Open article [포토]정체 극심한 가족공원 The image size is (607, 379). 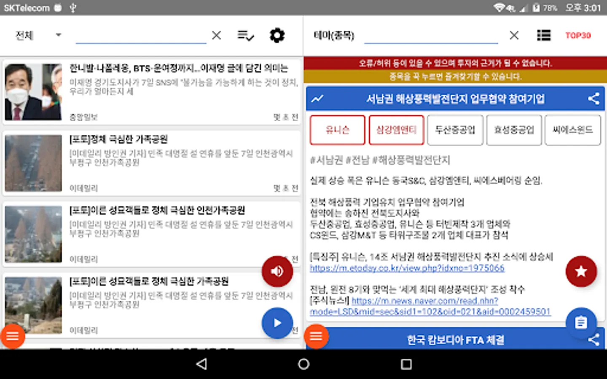(118, 139)
